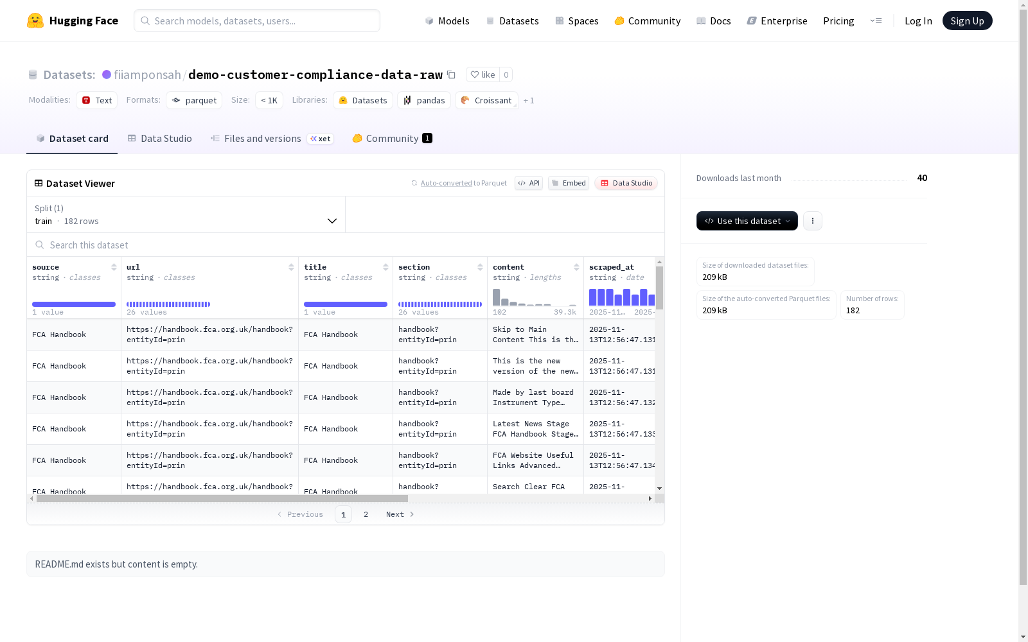Image resolution: width=1028 pixels, height=642 pixels.
Task: Click the search magnifier icon in navbar
Action: point(146,21)
